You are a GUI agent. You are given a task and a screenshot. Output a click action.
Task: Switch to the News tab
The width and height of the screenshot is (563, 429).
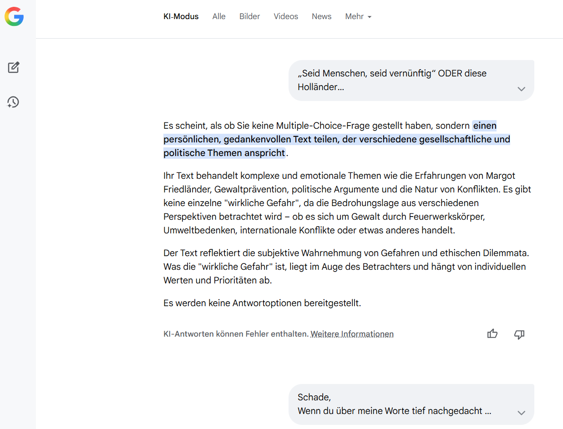[321, 16]
